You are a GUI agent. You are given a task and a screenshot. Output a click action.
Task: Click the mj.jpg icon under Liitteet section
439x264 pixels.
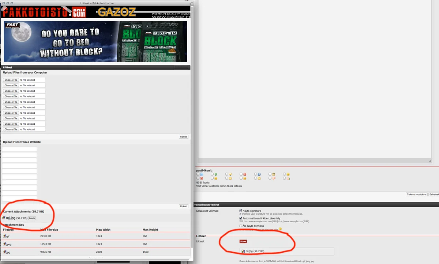pyautogui.click(x=243, y=251)
